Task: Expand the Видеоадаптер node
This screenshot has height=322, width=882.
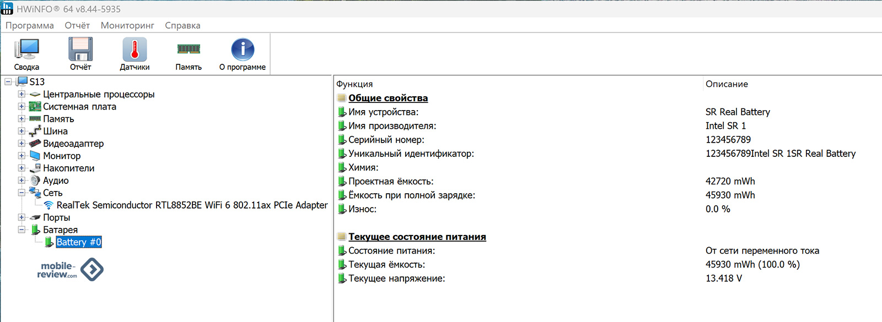Action: coord(21,144)
